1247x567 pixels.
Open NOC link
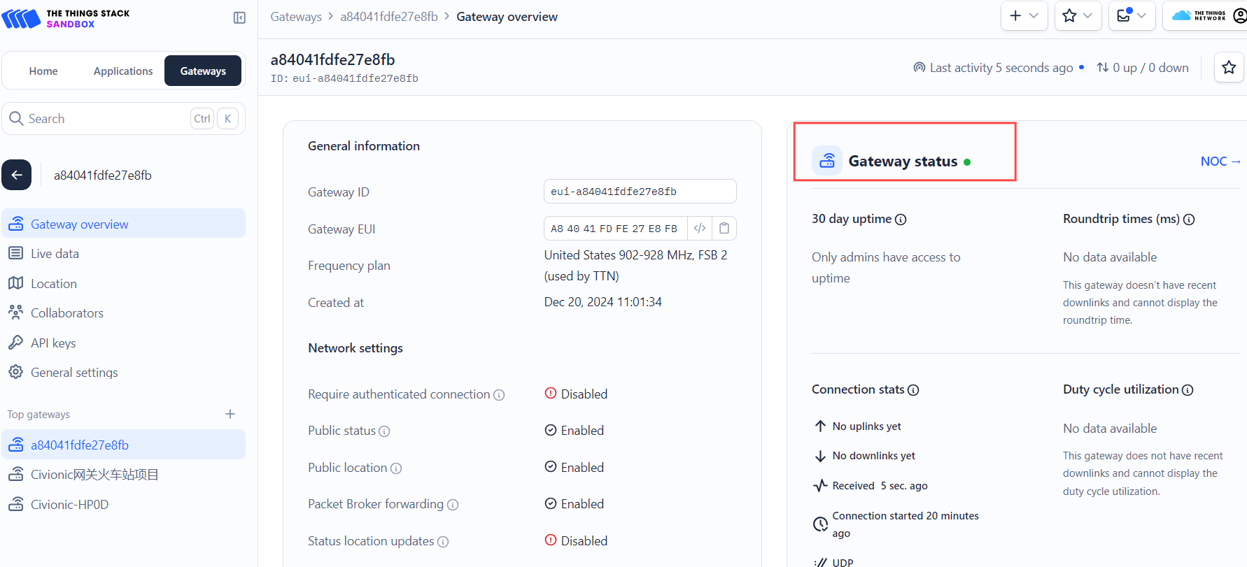click(x=1220, y=162)
